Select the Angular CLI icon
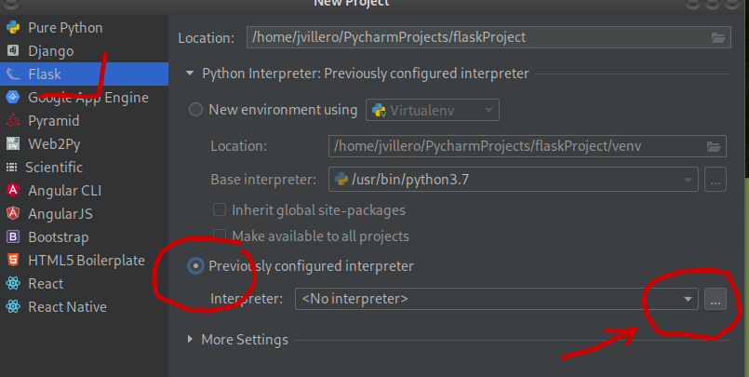 tap(13, 190)
